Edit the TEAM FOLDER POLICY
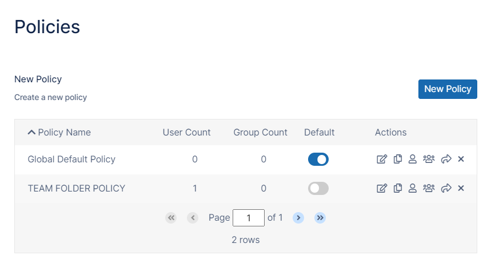 tap(382, 188)
